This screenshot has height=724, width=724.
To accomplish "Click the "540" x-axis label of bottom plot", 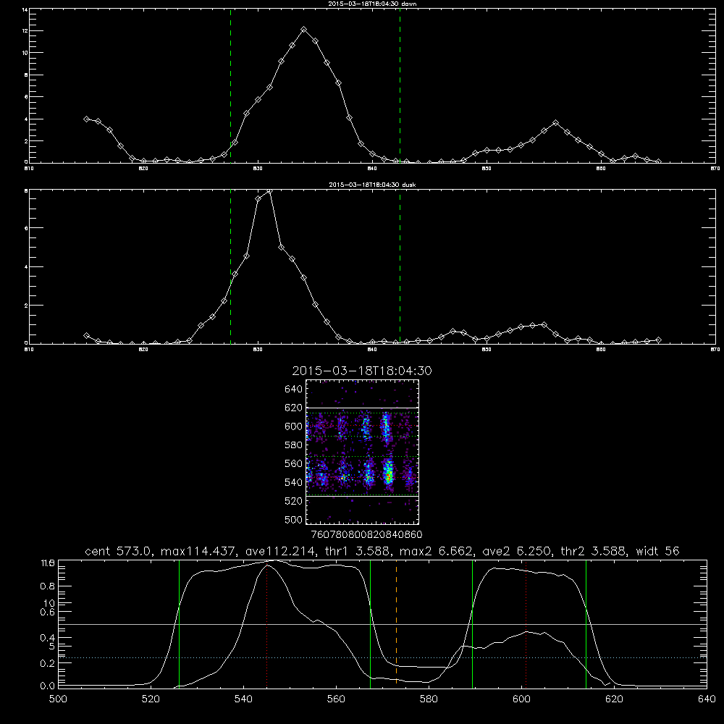I will (x=243, y=699).
